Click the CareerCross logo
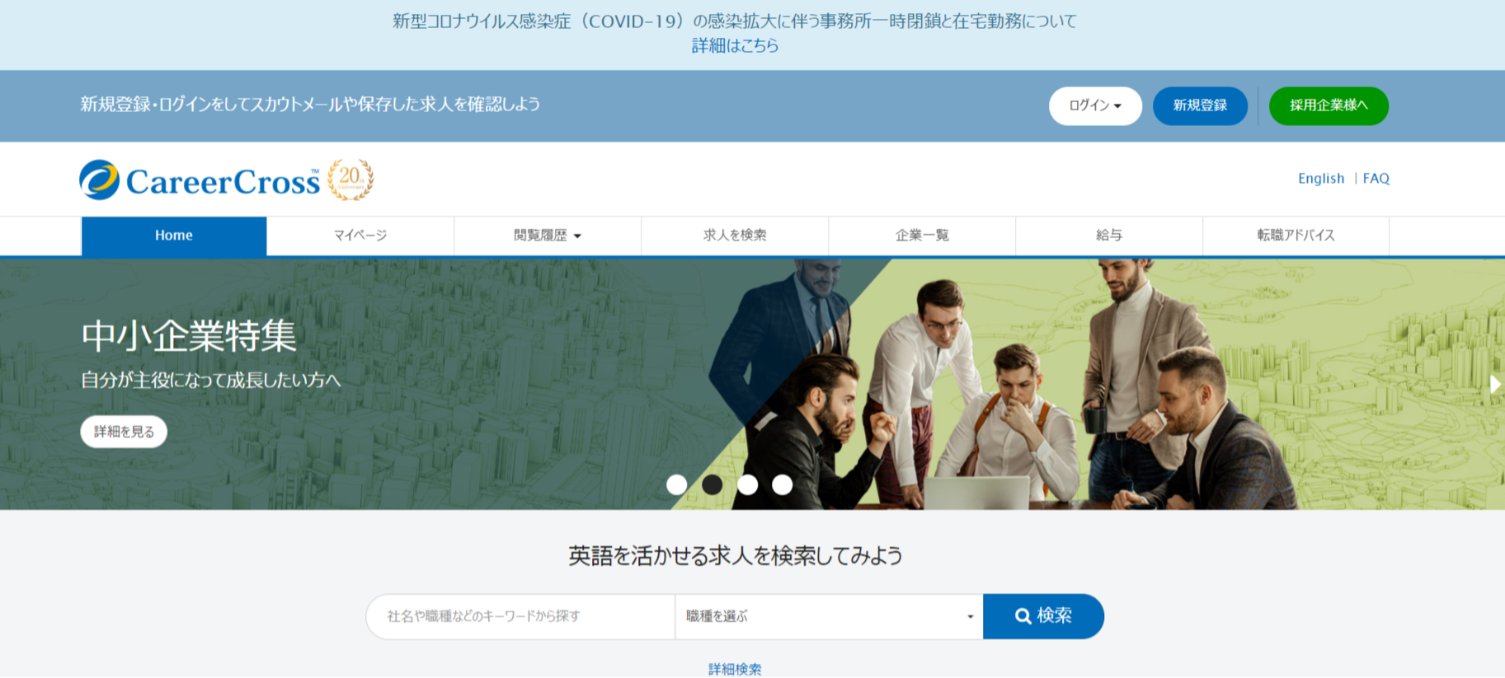The image size is (1505, 678). 200,180
